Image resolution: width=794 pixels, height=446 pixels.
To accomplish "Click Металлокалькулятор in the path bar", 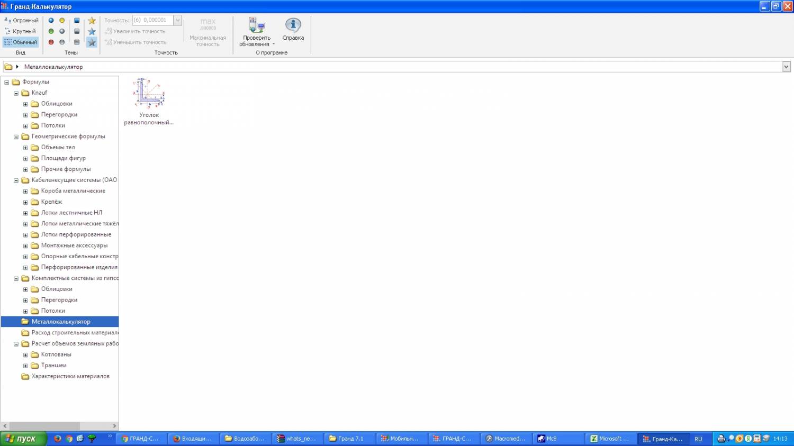I will (x=53, y=67).
